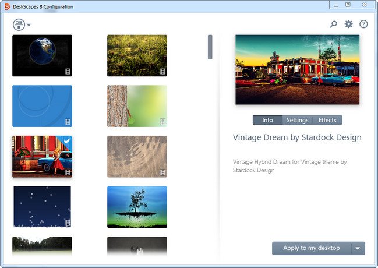Screen dimensions: 378x268
Task: Select the forest treeline wallpaper thumbnail
Action: [42, 246]
